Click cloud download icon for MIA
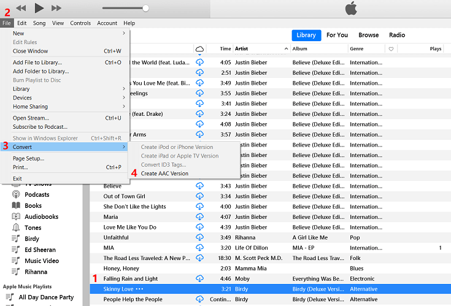 coord(199,248)
